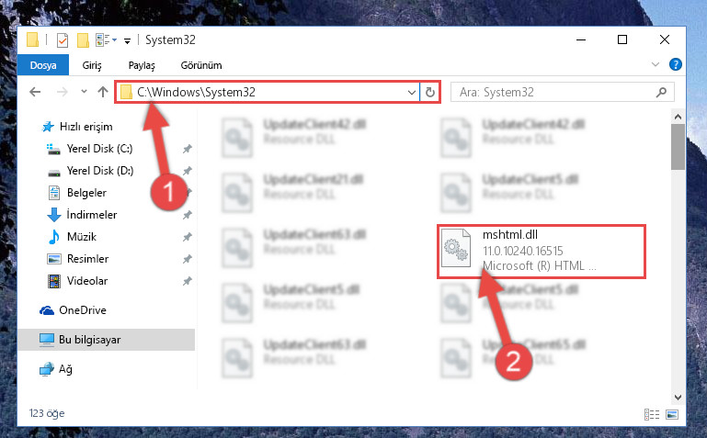Toggle the pin next to Müzik
This screenshot has width=707, height=438.
[188, 237]
